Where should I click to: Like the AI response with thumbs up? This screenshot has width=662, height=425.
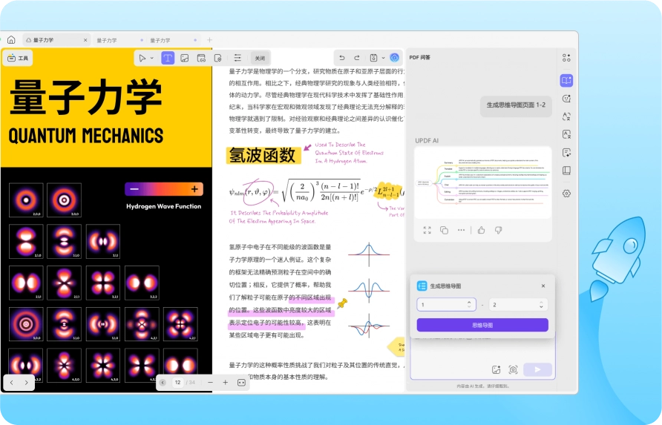click(482, 230)
